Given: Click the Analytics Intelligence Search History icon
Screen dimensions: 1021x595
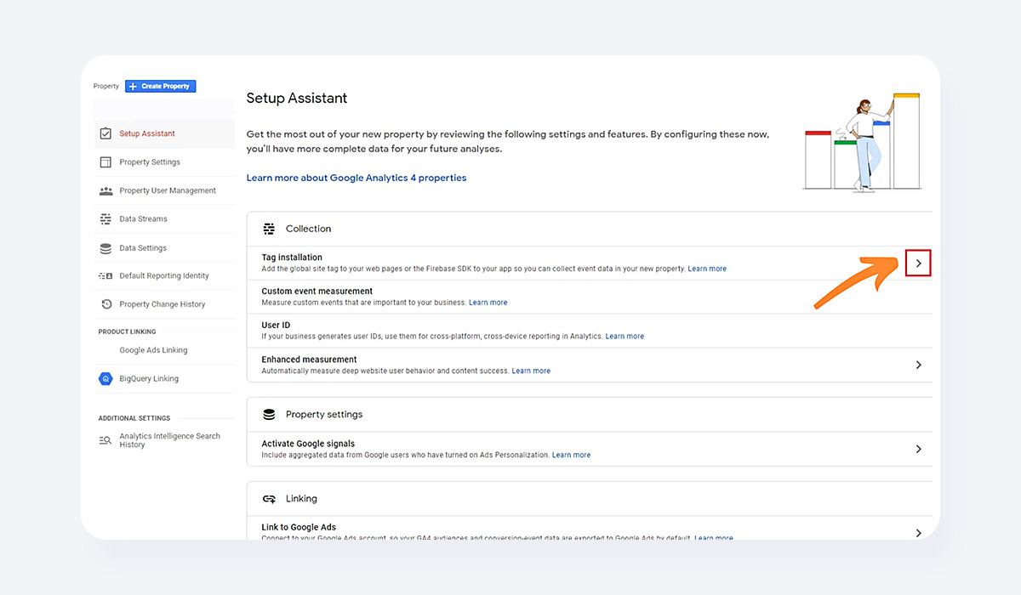Looking at the screenshot, I should click(106, 440).
